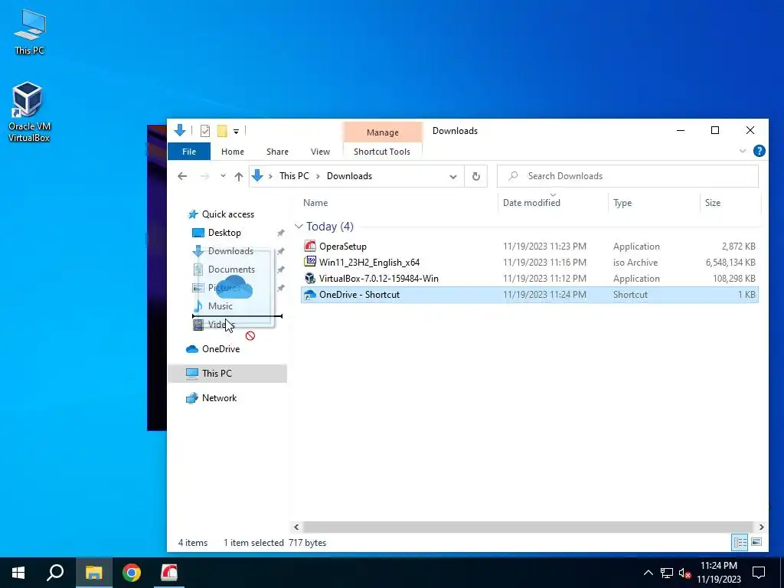Go back with the Back arrow
This screenshot has width=784, height=588.
coord(182,176)
